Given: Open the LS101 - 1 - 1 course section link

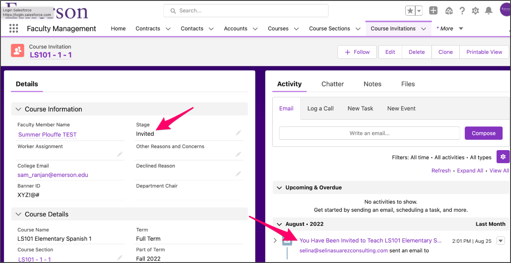Looking at the screenshot, I should click(35, 259).
